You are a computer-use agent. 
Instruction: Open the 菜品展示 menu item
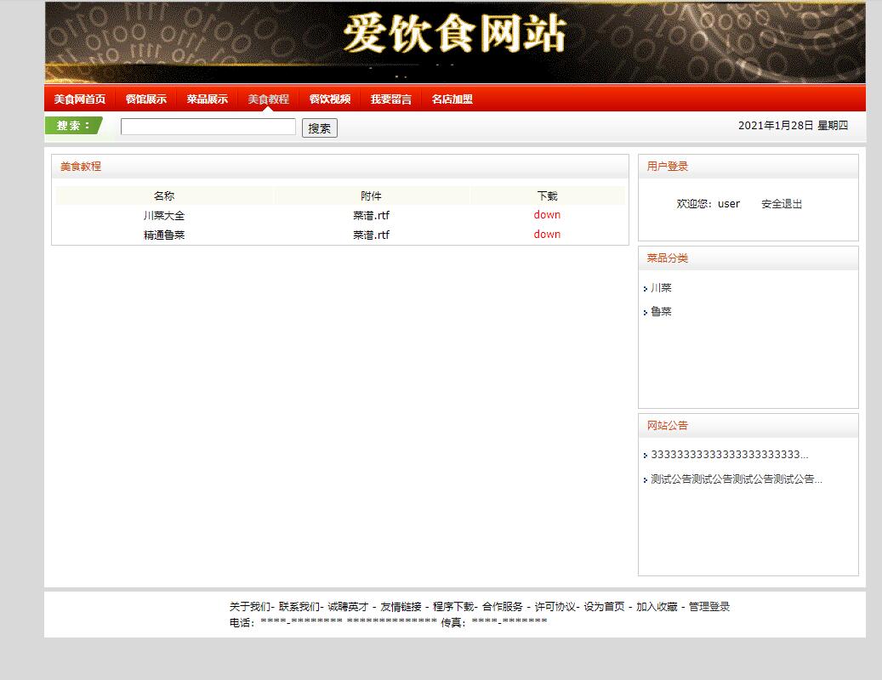[x=206, y=98]
